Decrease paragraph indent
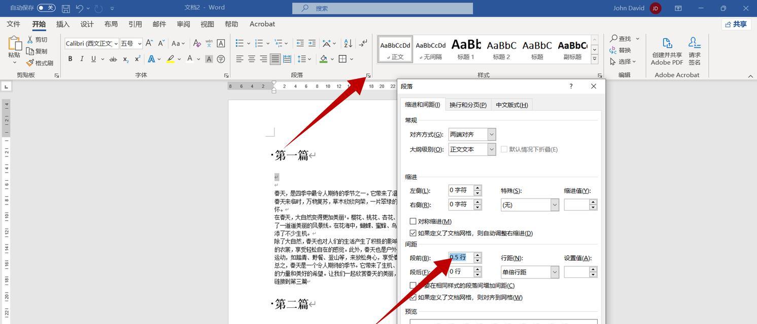 [300, 44]
